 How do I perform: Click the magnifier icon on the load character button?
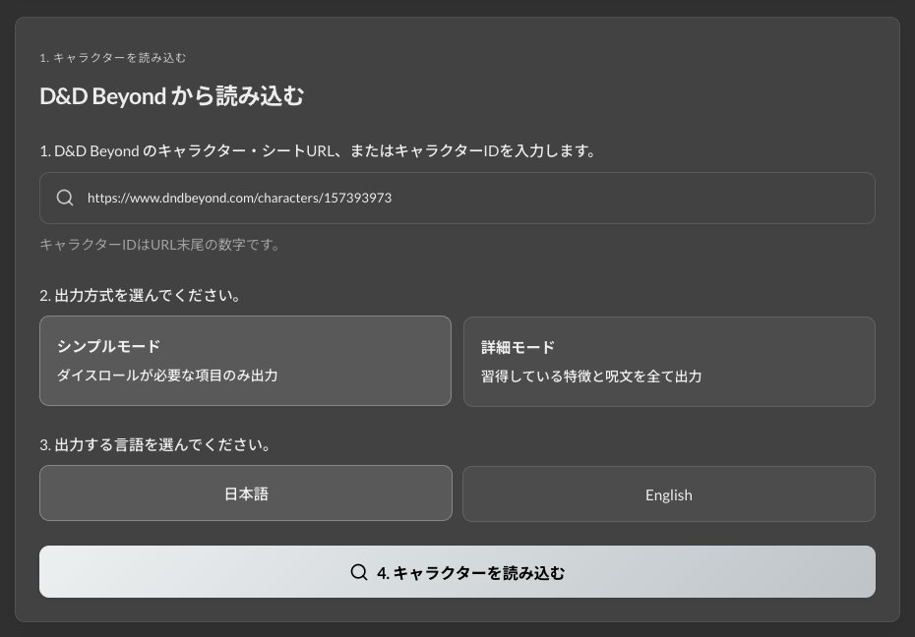tap(359, 571)
